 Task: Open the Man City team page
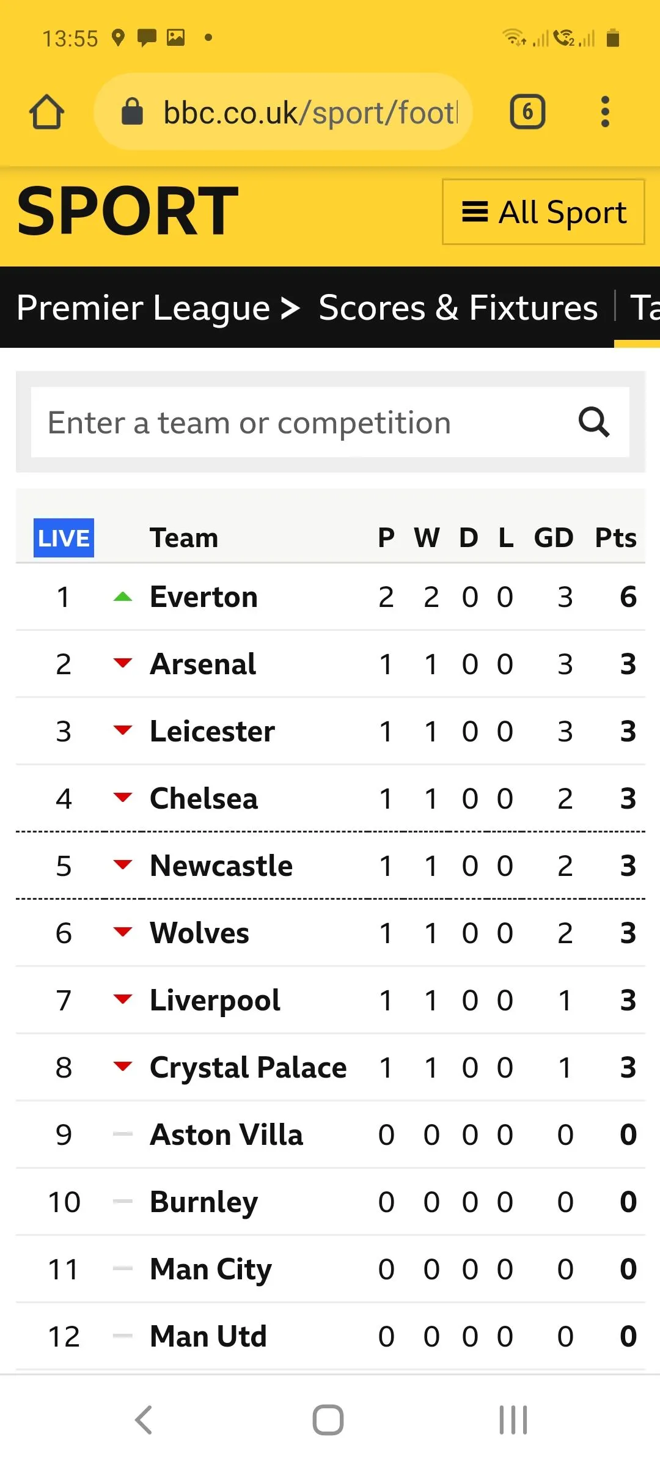tap(211, 1270)
